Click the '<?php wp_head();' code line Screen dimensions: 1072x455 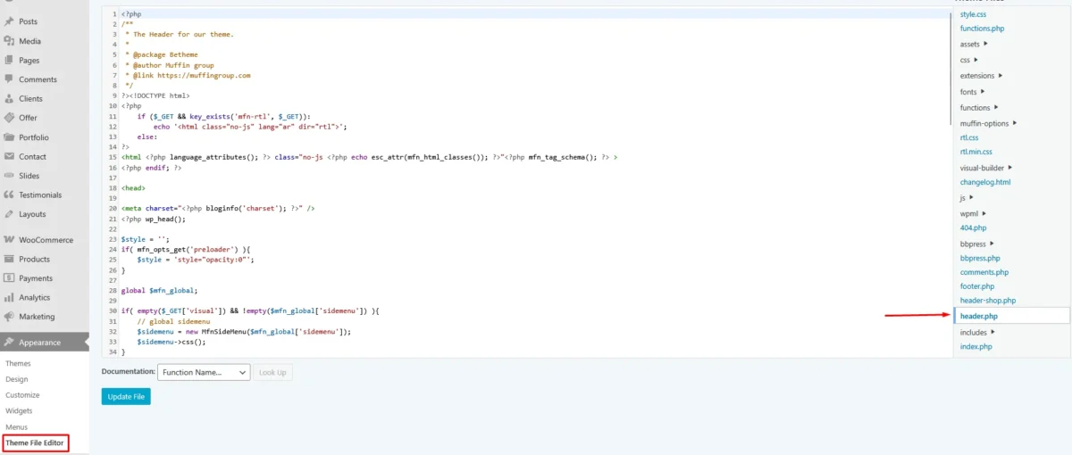[x=154, y=219]
